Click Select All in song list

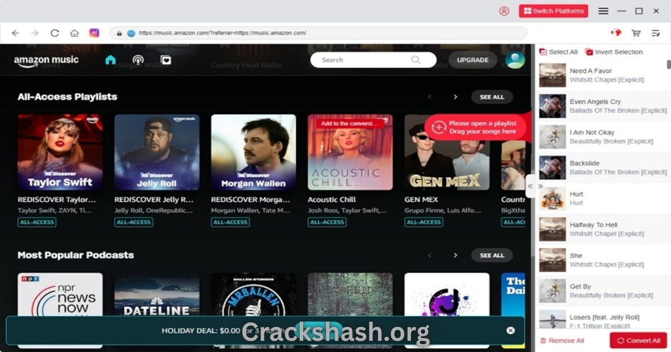558,52
